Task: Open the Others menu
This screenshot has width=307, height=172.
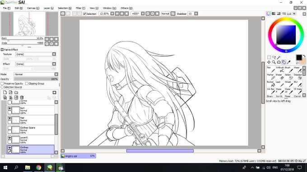Action: [126, 8]
